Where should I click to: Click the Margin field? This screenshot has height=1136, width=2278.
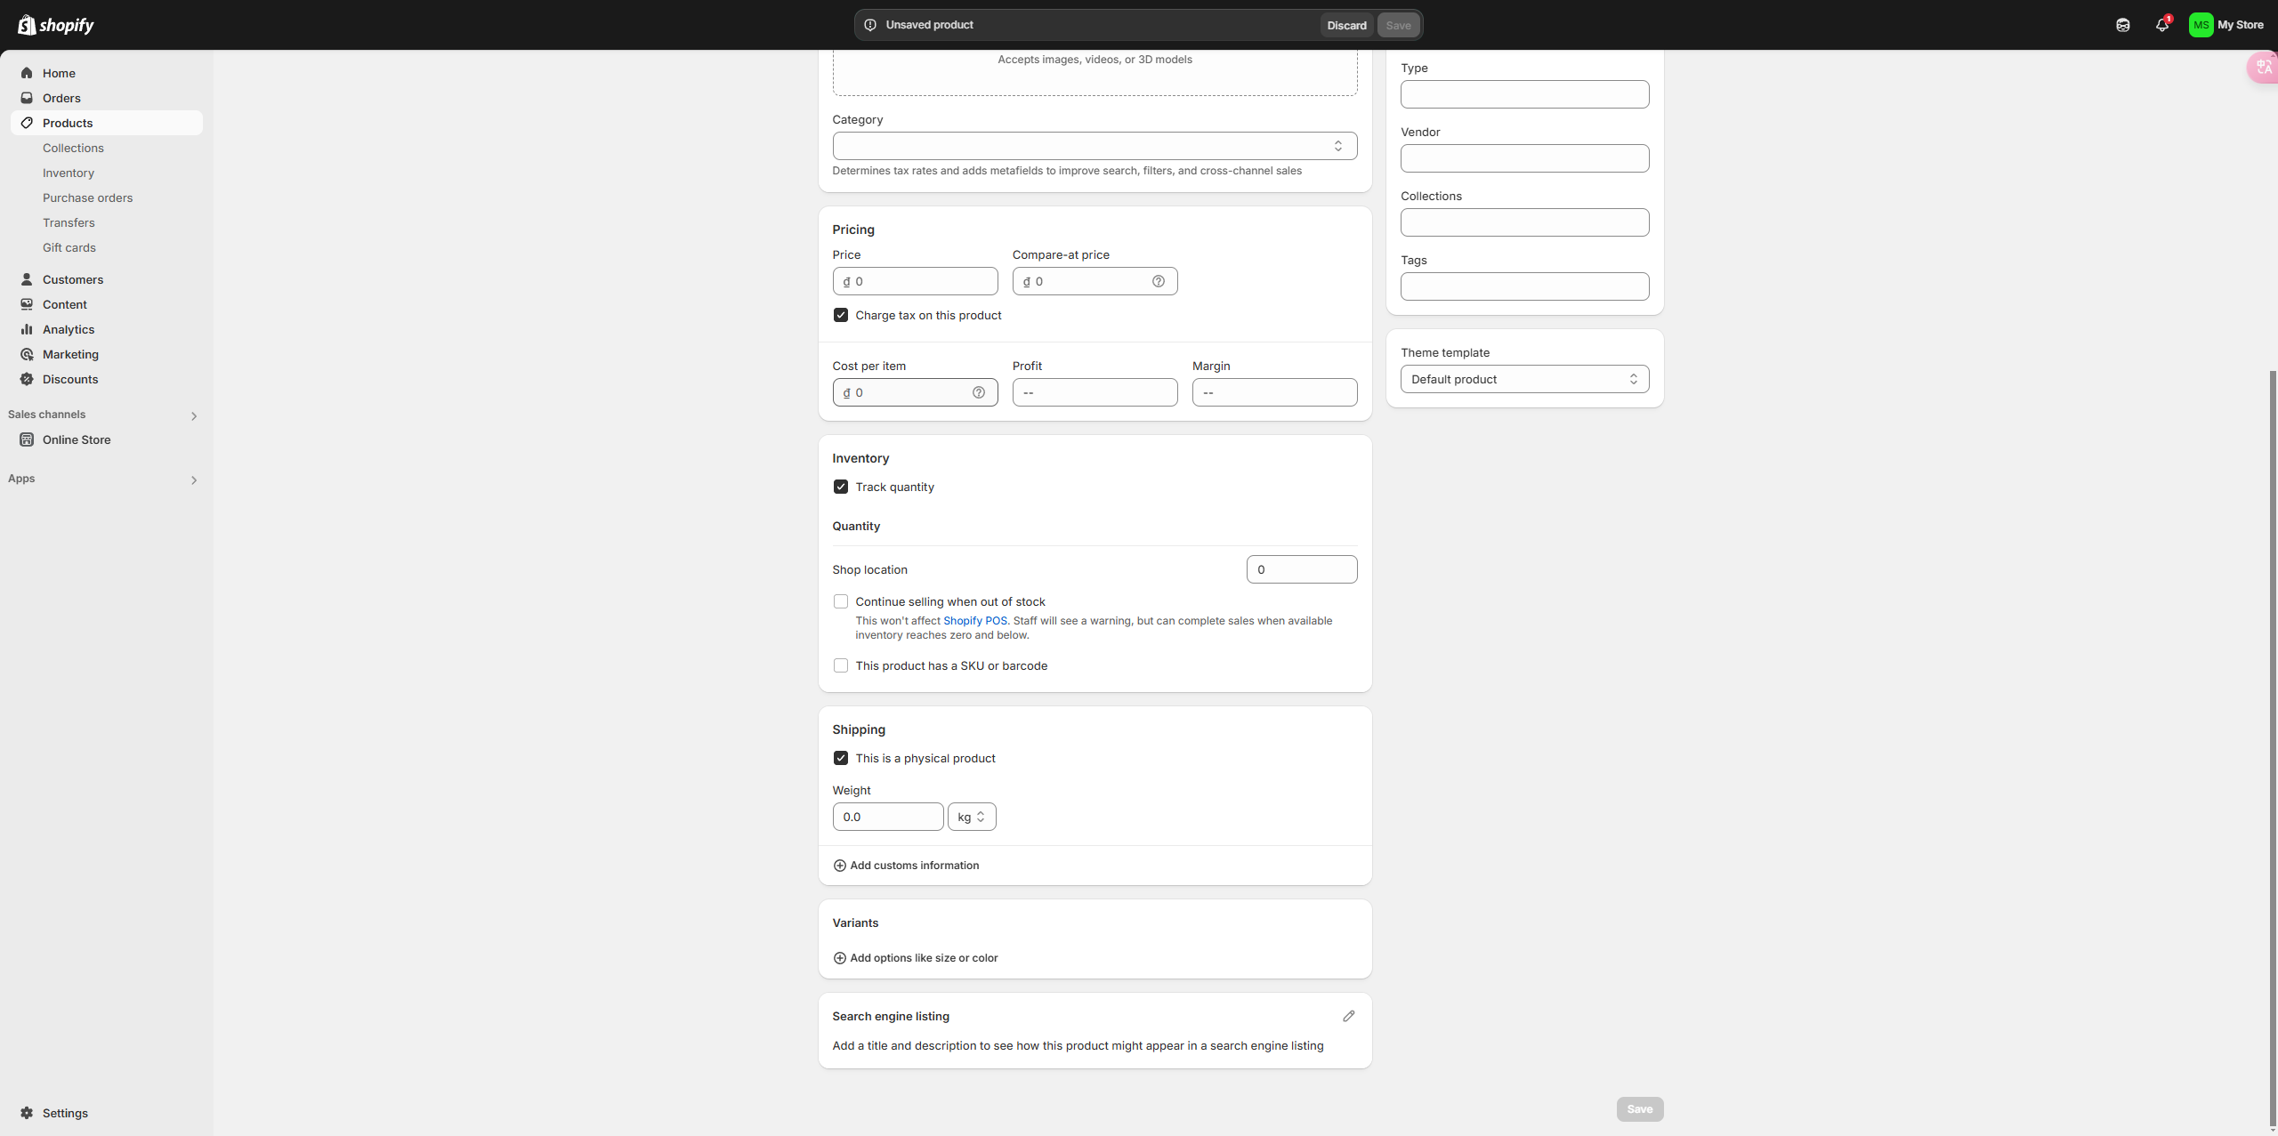pyautogui.click(x=1274, y=392)
